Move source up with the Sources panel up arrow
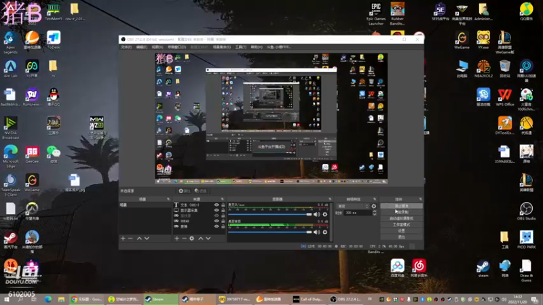The image size is (543, 305). tap(200, 239)
